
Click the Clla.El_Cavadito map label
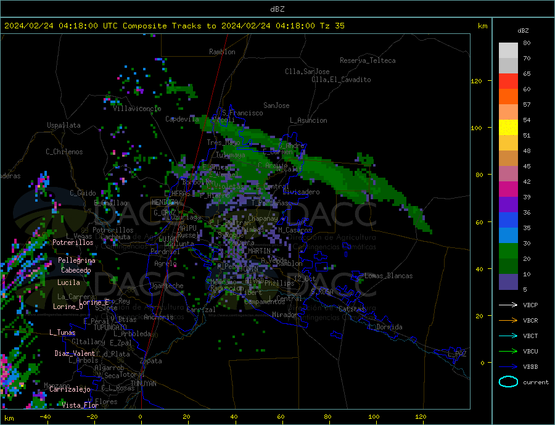click(x=341, y=80)
